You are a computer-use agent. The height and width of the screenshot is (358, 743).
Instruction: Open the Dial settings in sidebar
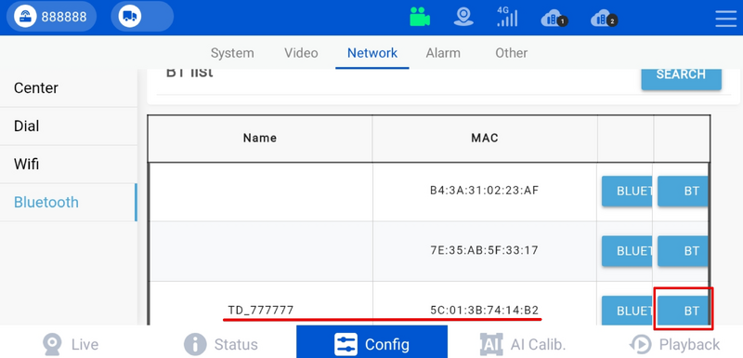pos(68,126)
